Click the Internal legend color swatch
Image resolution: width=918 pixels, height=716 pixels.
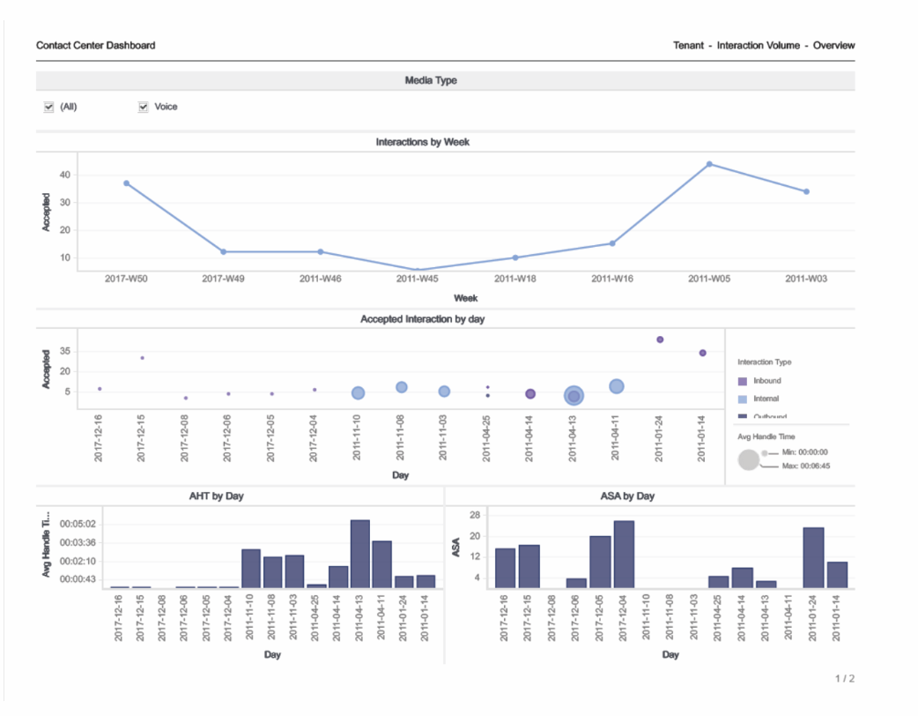point(742,399)
